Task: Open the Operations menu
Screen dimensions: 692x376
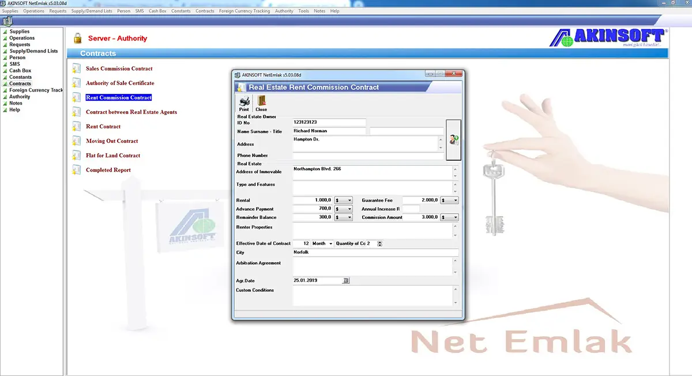Action: [34, 11]
